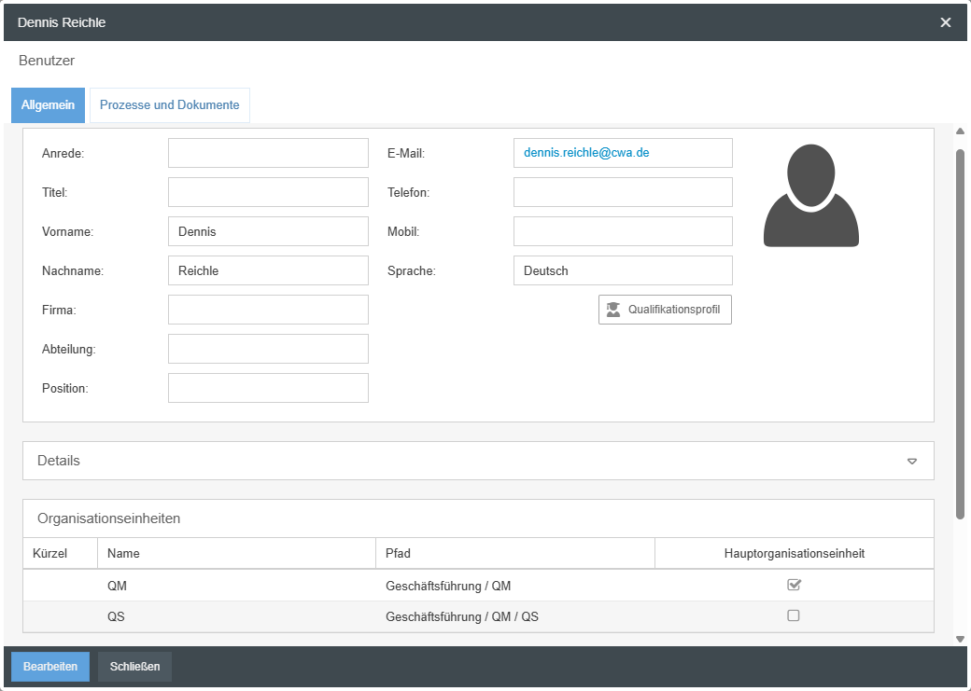Click the user avatar placeholder image
Viewport: 971px width, 691px height.
point(810,196)
